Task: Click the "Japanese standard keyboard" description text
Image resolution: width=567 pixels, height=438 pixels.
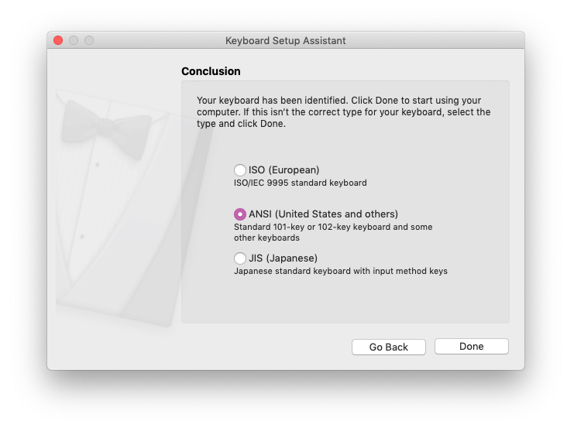Action: tap(340, 272)
